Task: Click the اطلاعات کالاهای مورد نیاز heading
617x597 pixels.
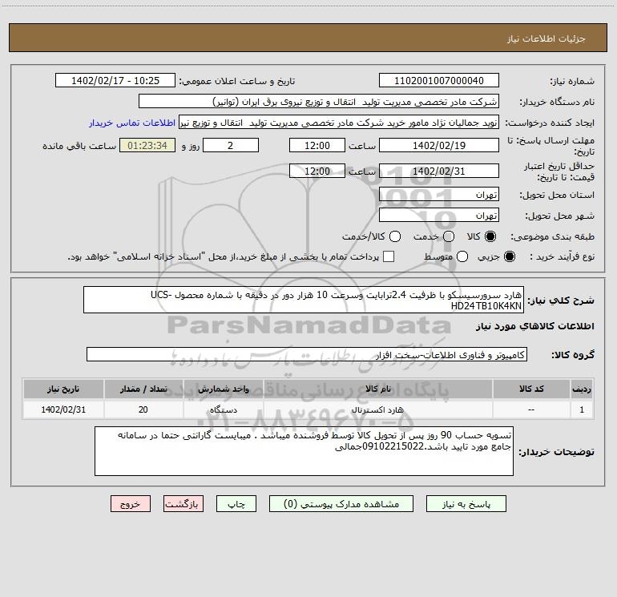Action: [535, 326]
